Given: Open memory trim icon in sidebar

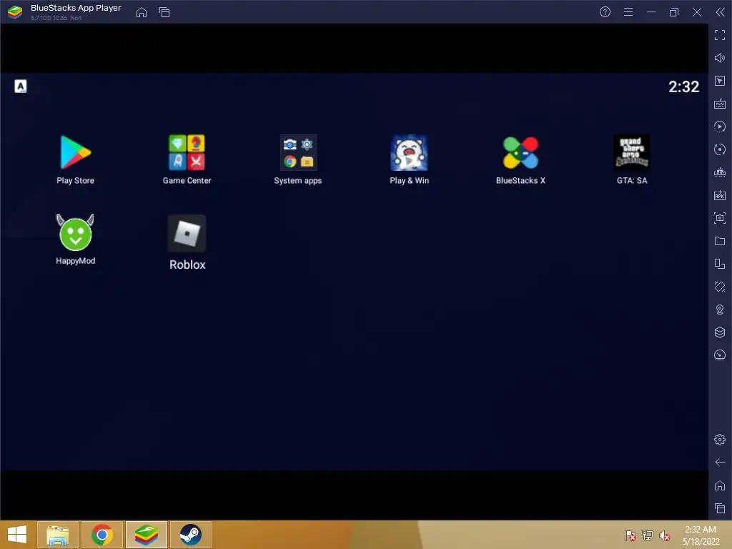Looking at the screenshot, I should (720, 172).
